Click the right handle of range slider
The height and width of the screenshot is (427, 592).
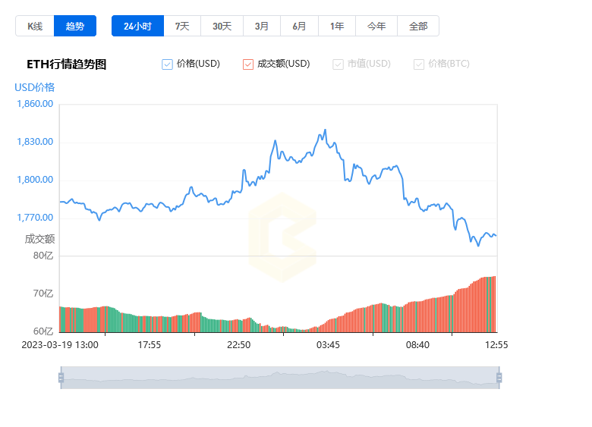pyautogui.click(x=499, y=377)
